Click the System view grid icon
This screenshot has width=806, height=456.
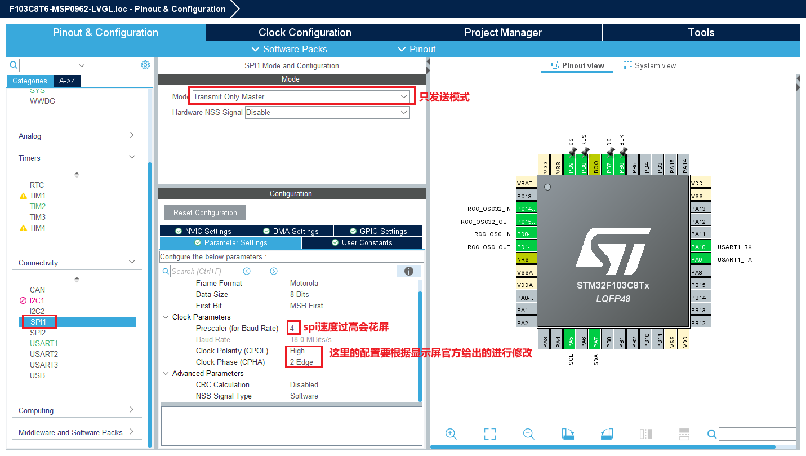tap(628, 65)
